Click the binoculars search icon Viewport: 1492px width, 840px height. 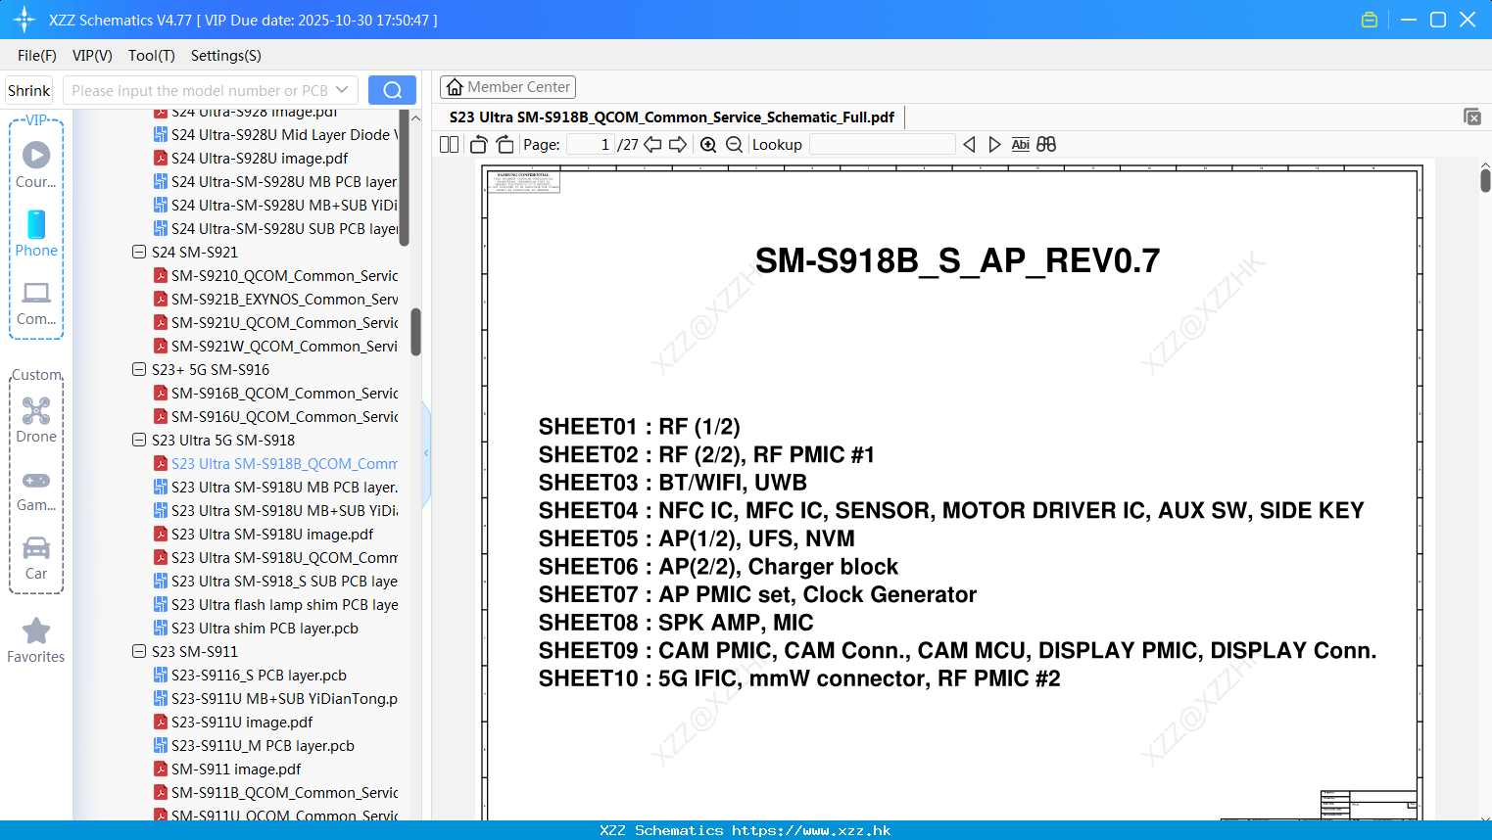pos(1046,145)
